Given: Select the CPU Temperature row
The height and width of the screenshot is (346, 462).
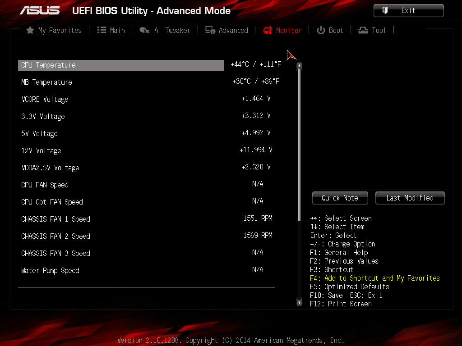Looking at the screenshot, I should [x=121, y=65].
